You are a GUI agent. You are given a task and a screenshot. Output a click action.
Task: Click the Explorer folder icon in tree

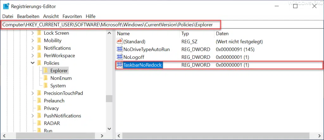coord(46,71)
